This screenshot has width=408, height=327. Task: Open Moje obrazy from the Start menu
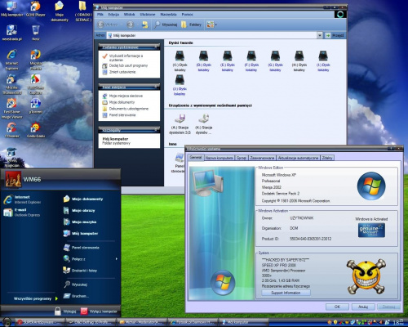click(x=79, y=210)
